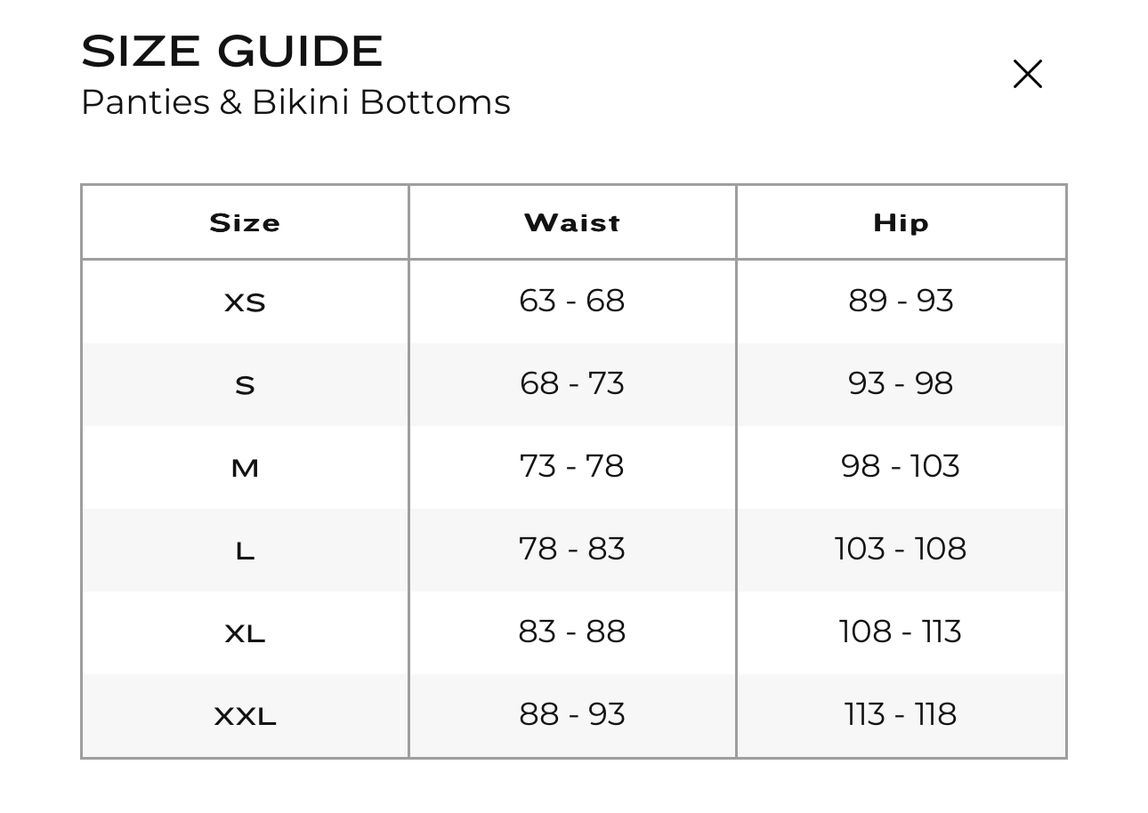Select the S size row label
Screen dimensions: 1148x813
pyautogui.click(x=245, y=386)
